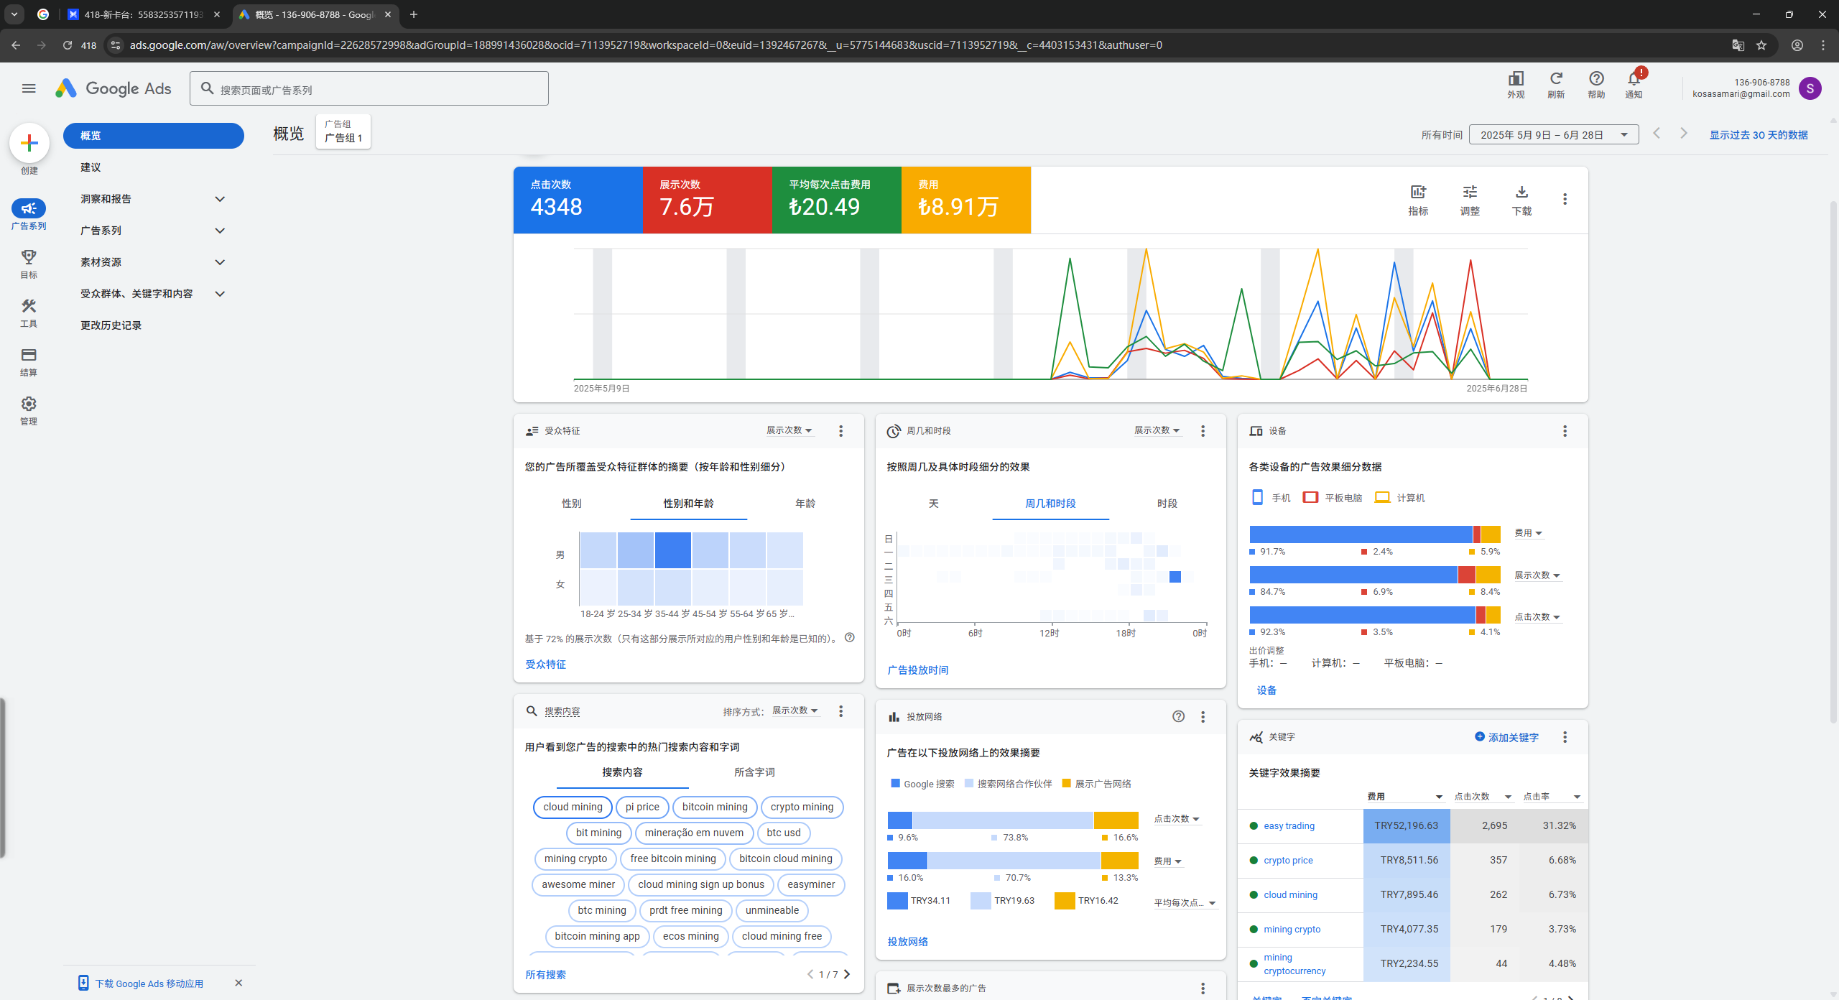Image resolution: width=1839 pixels, height=1000 pixels.
Task: Click the Refresh icon in header
Action: 1556,80
